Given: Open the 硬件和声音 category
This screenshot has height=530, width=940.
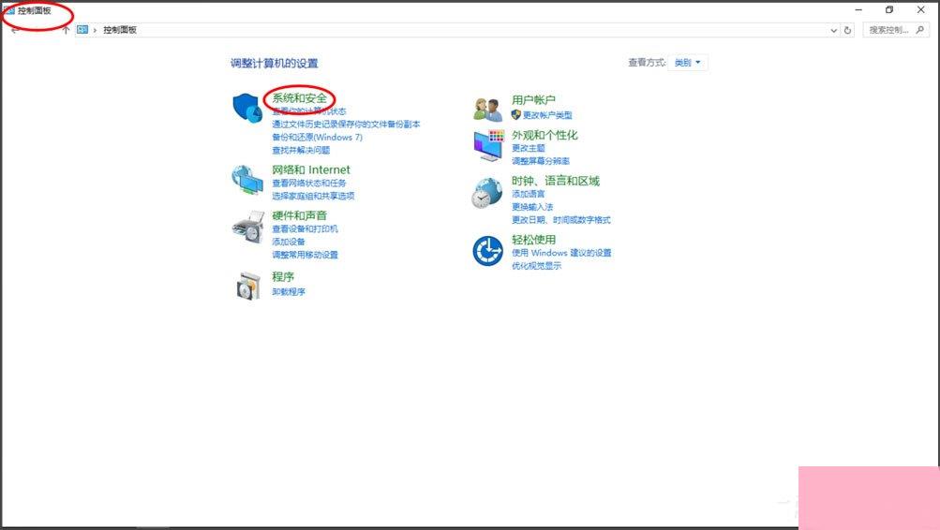Looking at the screenshot, I should point(300,215).
